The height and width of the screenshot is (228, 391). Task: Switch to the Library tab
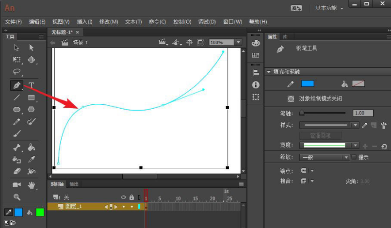(285, 37)
